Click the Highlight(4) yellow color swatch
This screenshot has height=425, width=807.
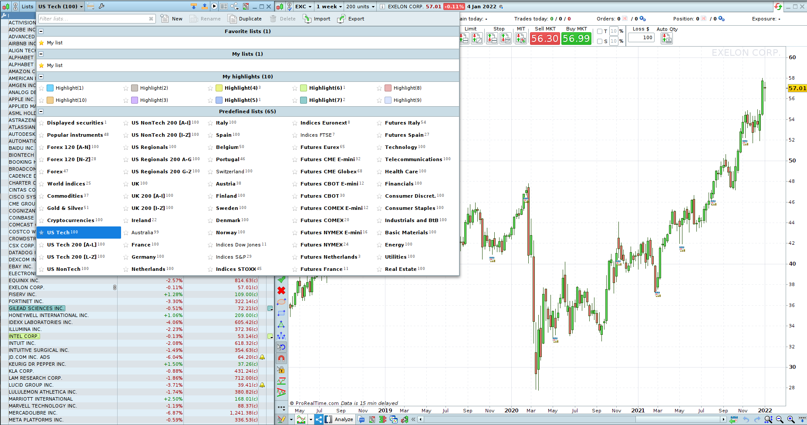[219, 88]
